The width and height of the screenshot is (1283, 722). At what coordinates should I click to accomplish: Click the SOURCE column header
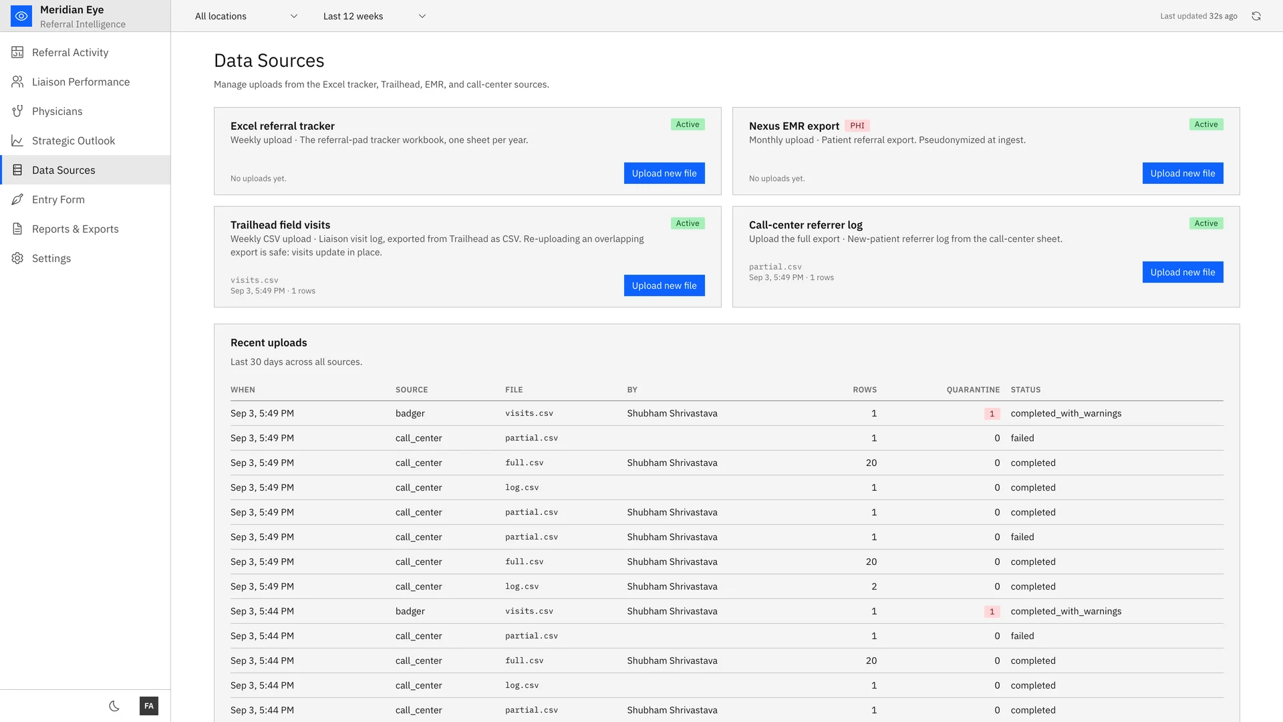[412, 390]
